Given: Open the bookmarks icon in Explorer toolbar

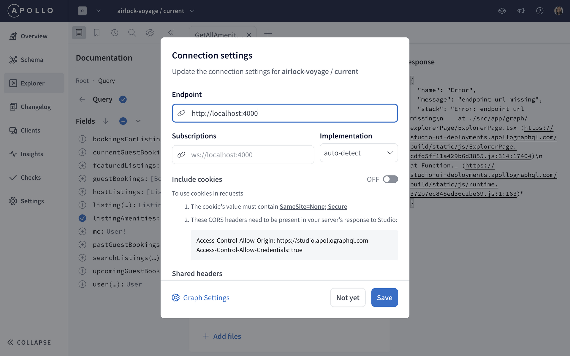Looking at the screenshot, I should point(96,33).
